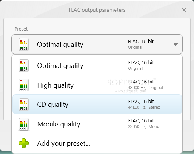The height and width of the screenshot is (154, 194).
Task: Close the FLAC output parameters dialog
Action: click(184, 10)
